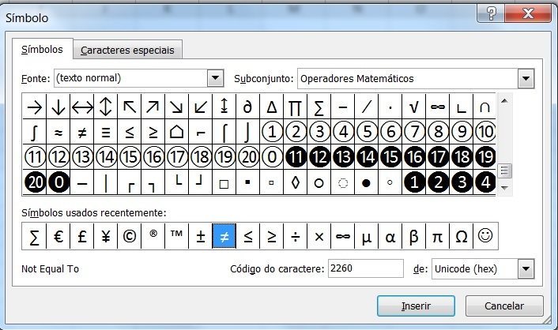Open the Fonte dropdown arrow

(215, 78)
